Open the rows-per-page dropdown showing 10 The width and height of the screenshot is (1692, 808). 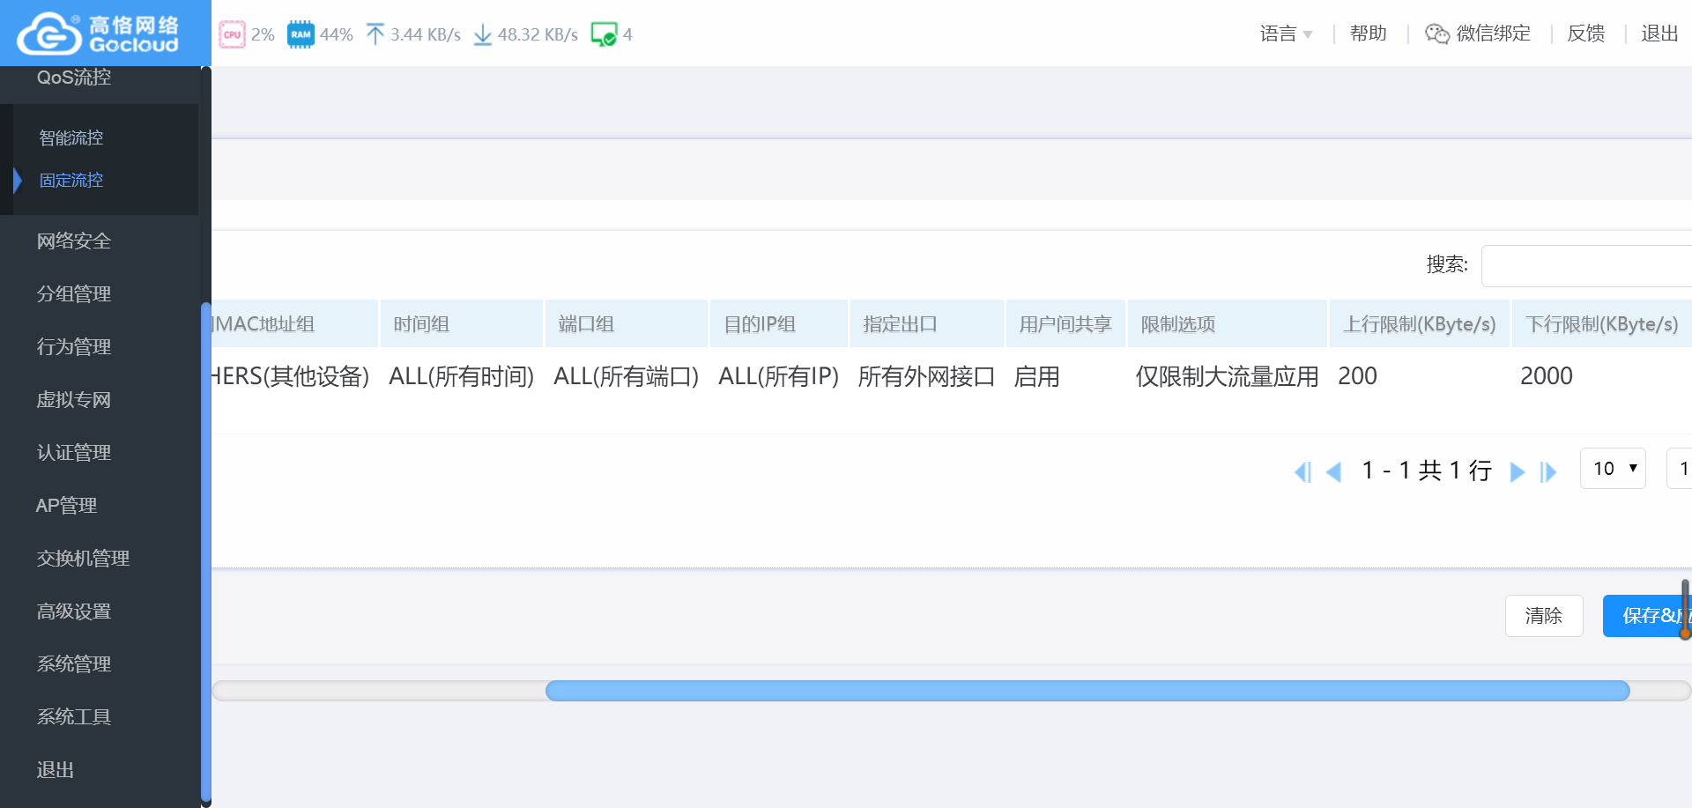pos(1613,469)
